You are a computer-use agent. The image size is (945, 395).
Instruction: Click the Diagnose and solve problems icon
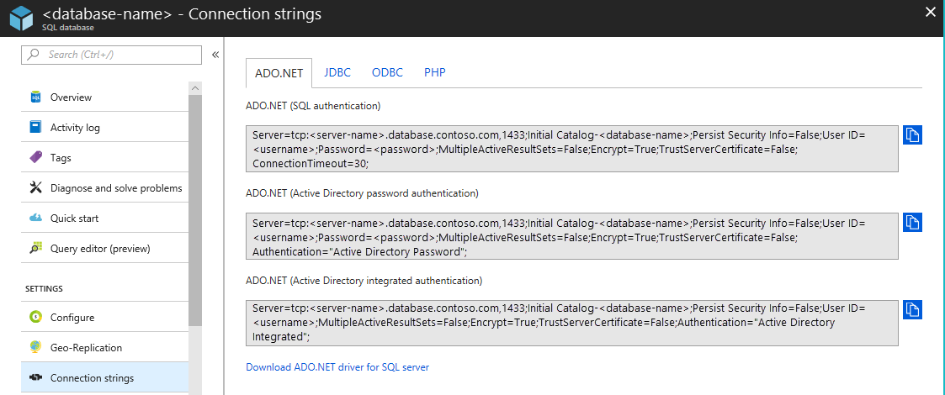pyautogui.click(x=36, y=188)
